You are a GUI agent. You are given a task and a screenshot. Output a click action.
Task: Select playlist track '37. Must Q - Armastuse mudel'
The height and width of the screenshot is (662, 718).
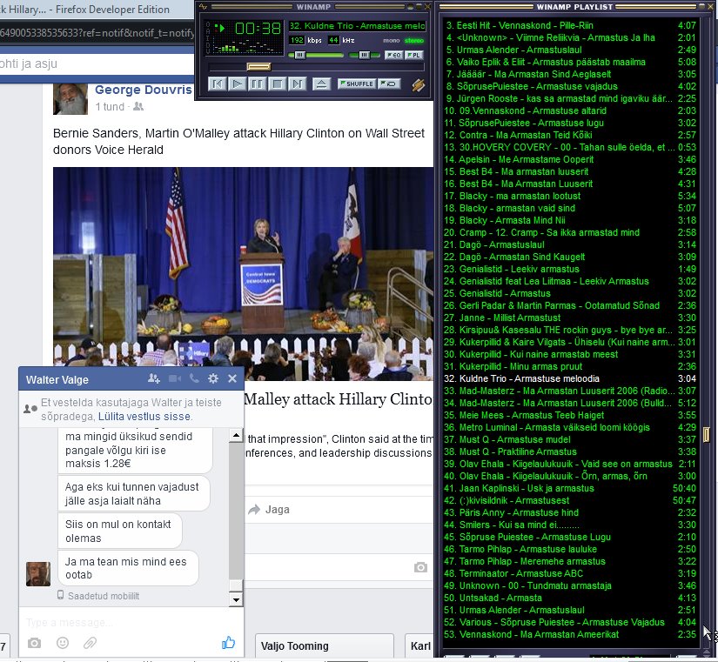pos(571,439)
